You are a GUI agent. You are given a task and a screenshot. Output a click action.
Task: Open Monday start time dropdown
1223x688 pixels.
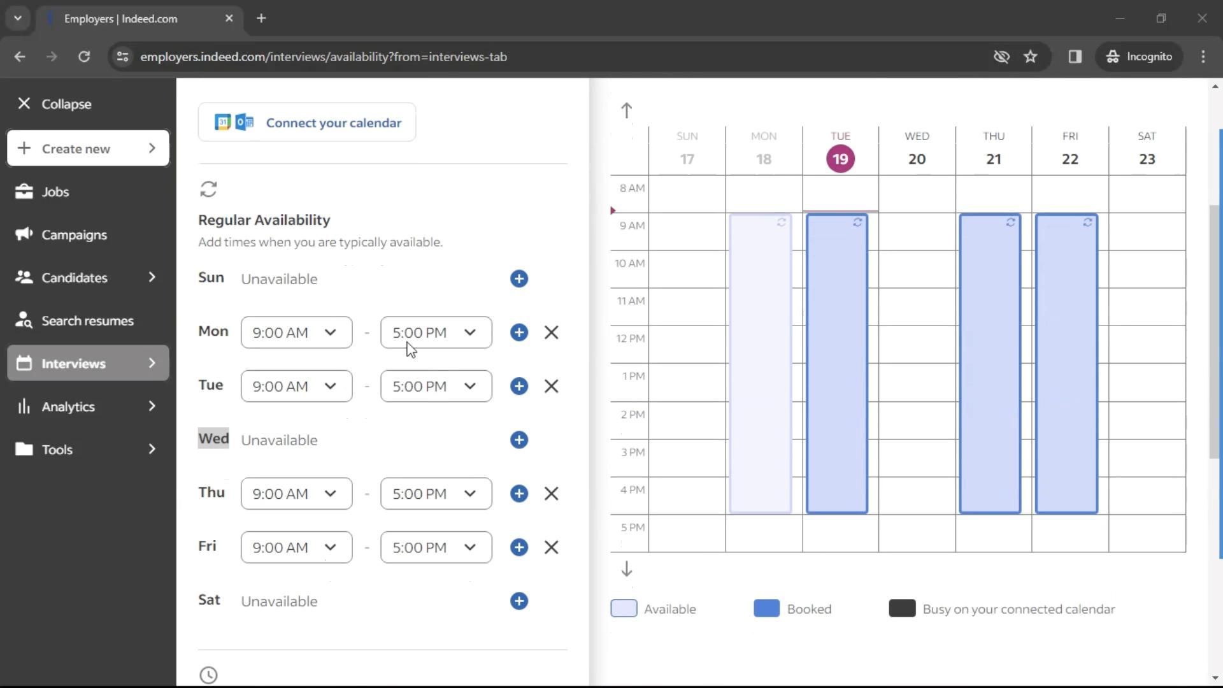pyautogui.click(x=296, y=333)
